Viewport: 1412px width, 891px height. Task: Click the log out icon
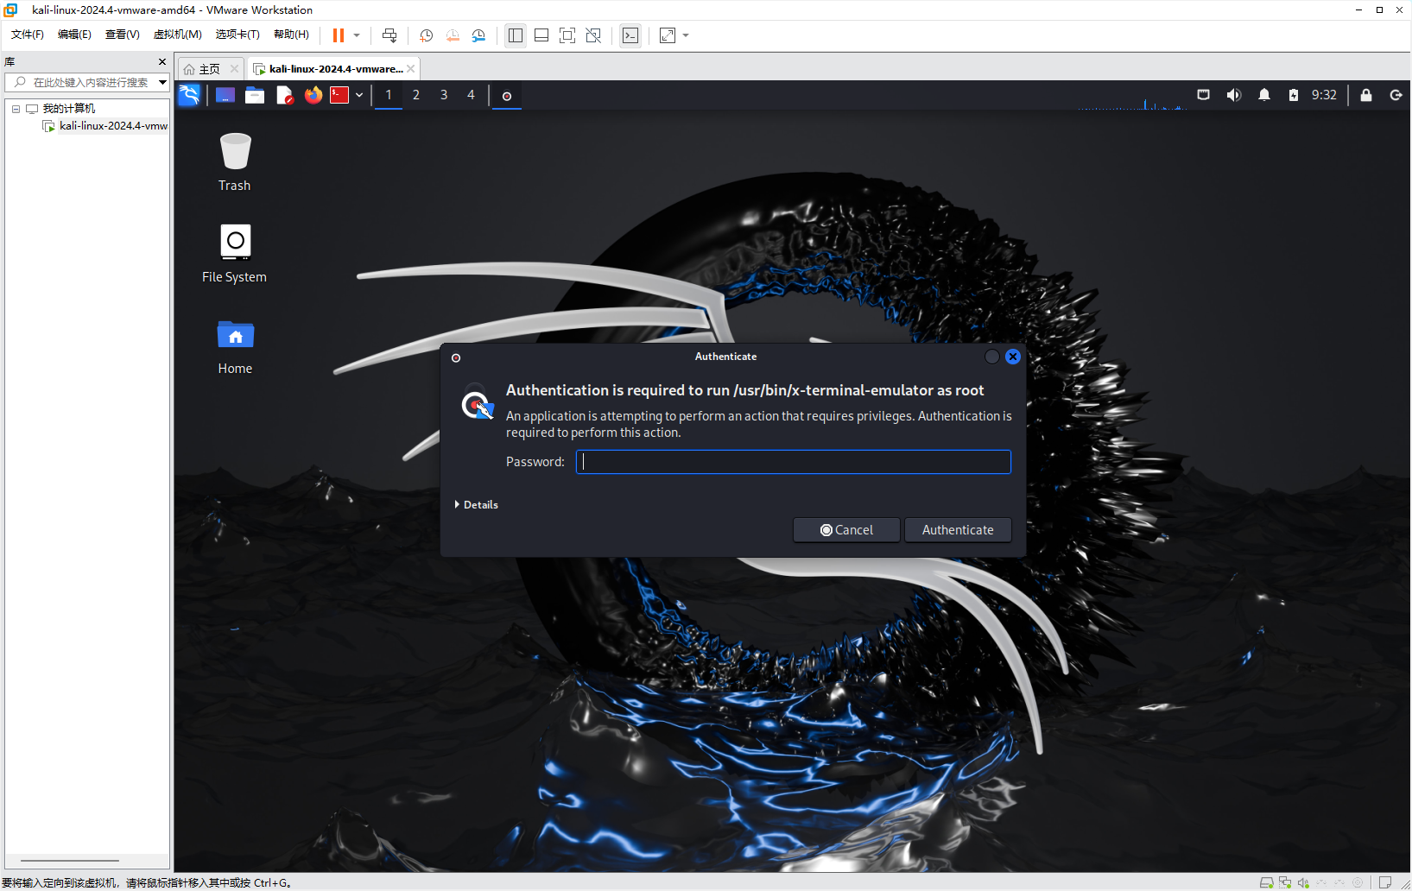click(1396, 95)
